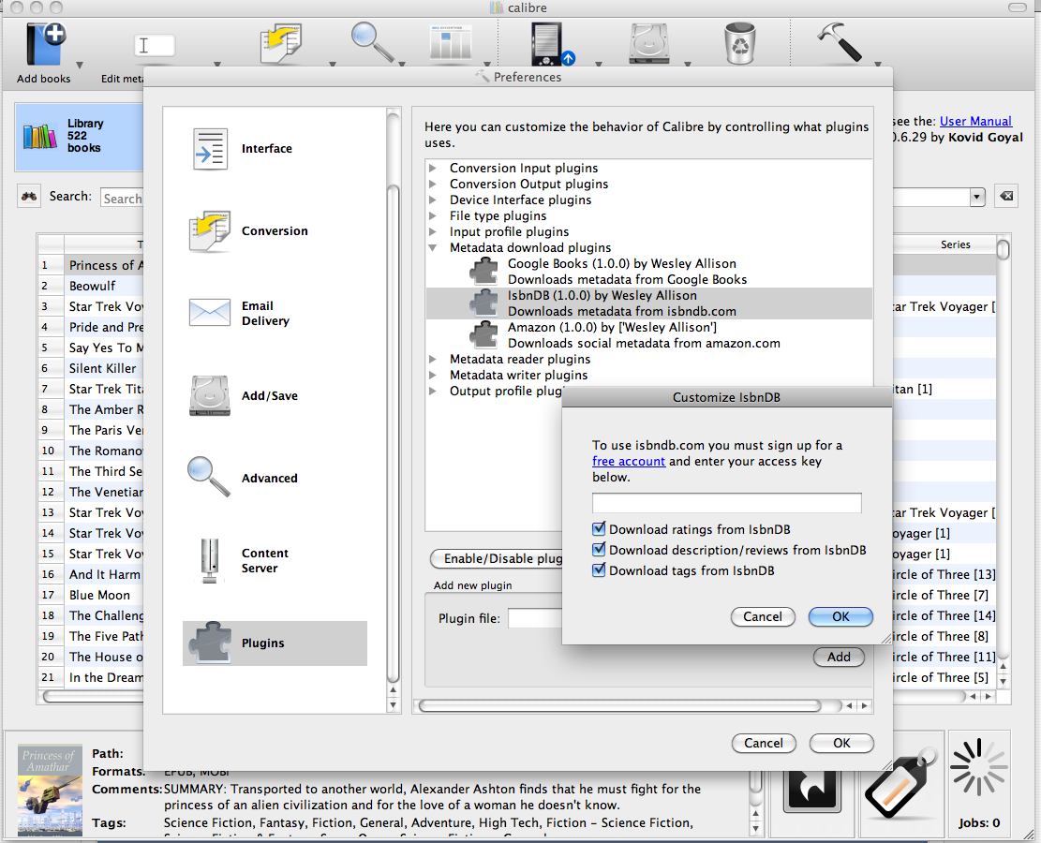
Task: Open the User Manual link
Action: click(975, 122)
